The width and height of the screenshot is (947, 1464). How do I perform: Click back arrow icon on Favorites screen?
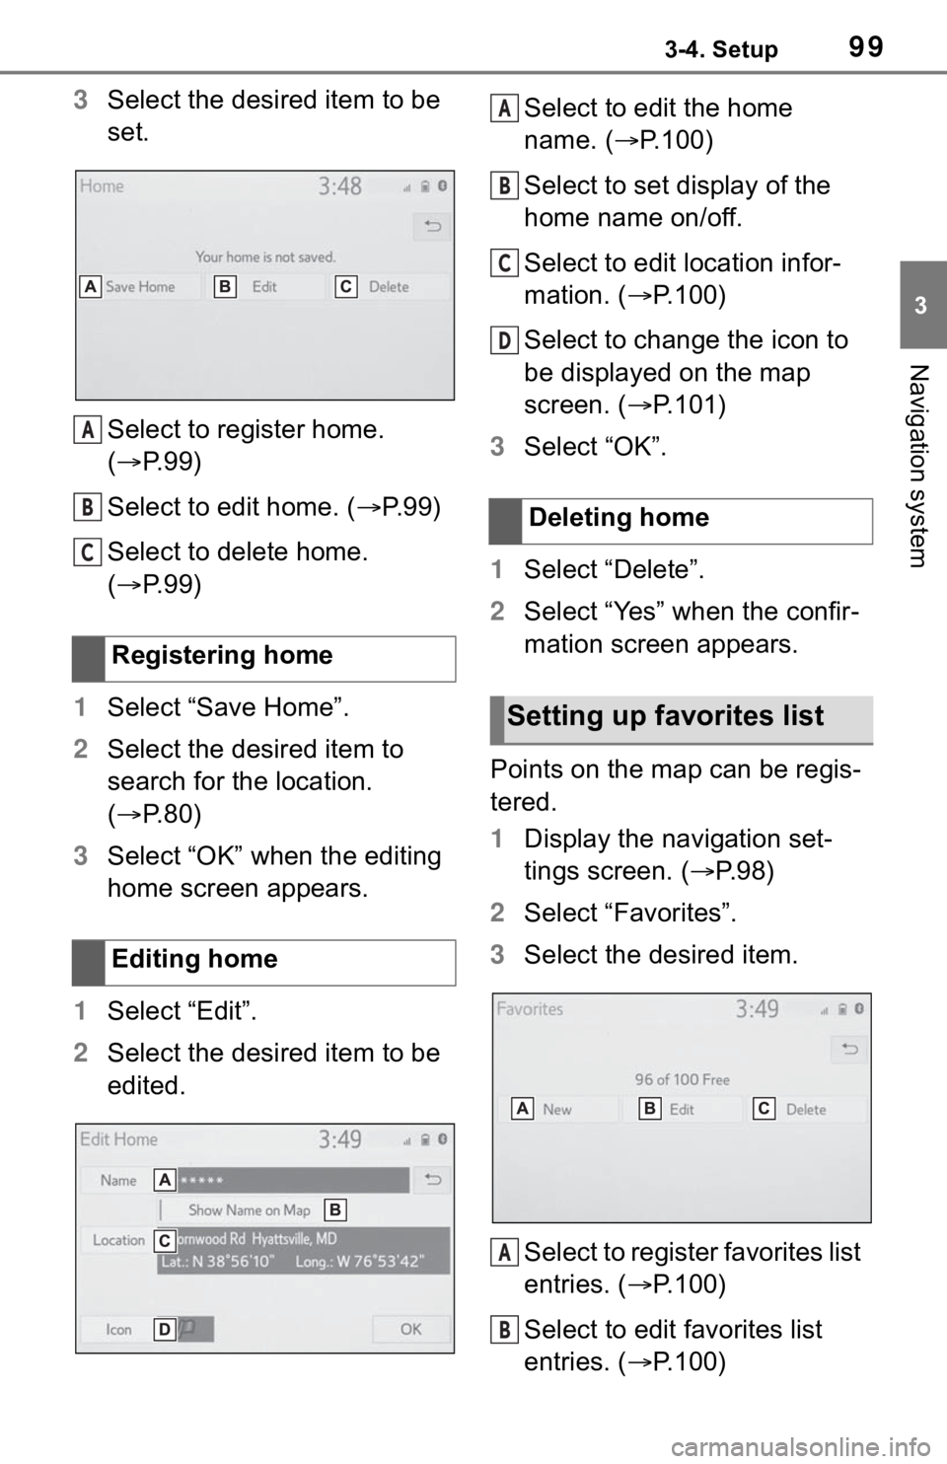coord(849,1050)
